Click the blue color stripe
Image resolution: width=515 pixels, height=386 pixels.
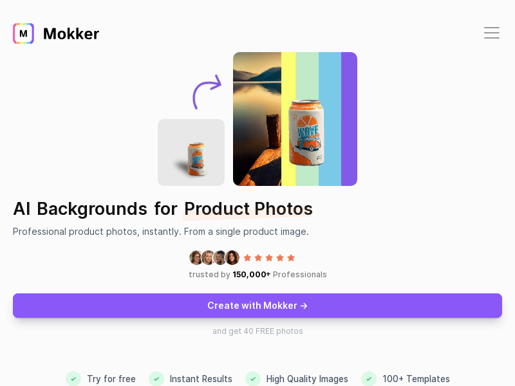pos(330,119)
